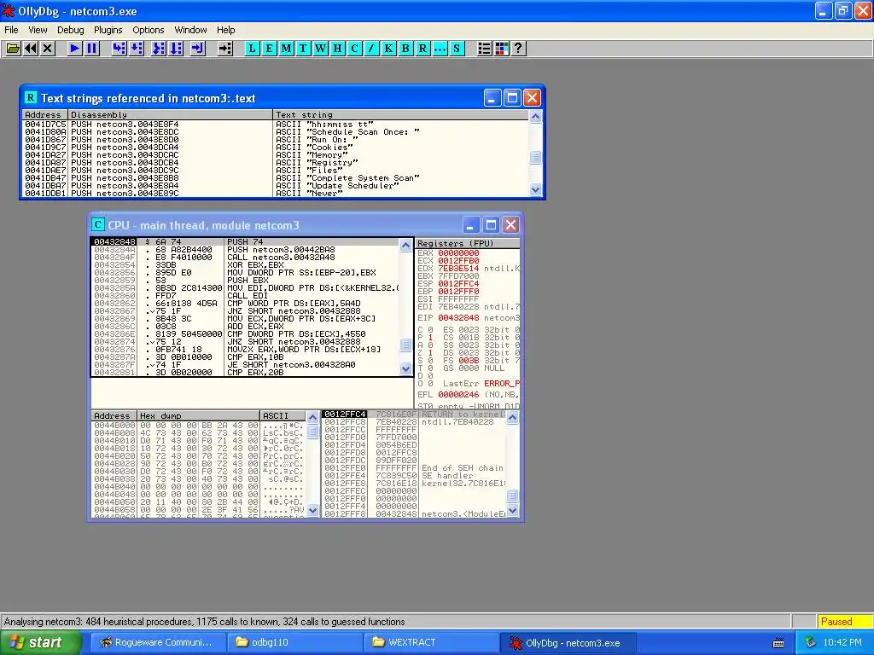Select the "Cookies" string row

[276, 147]
